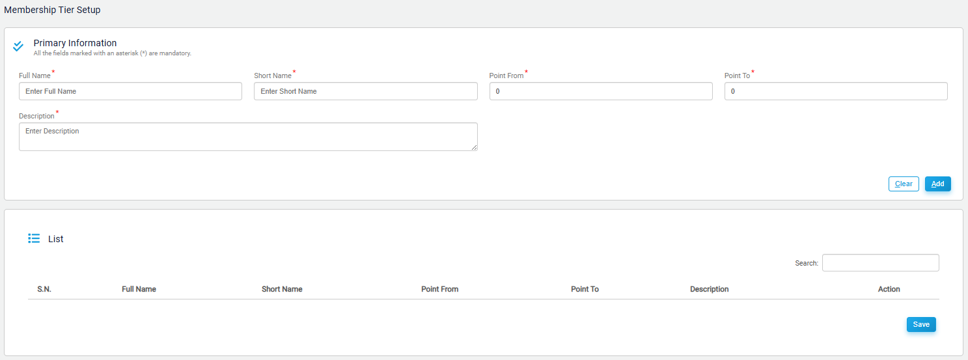
Task: Sort by the S.N. column header
Action: [44, 289]
